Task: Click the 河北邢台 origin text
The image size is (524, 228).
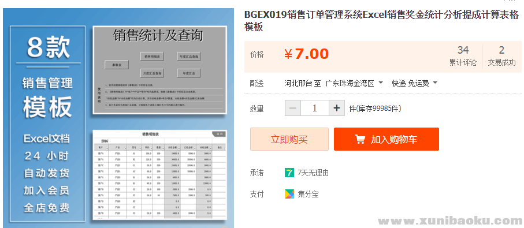Action: click(x=299, y=83)
